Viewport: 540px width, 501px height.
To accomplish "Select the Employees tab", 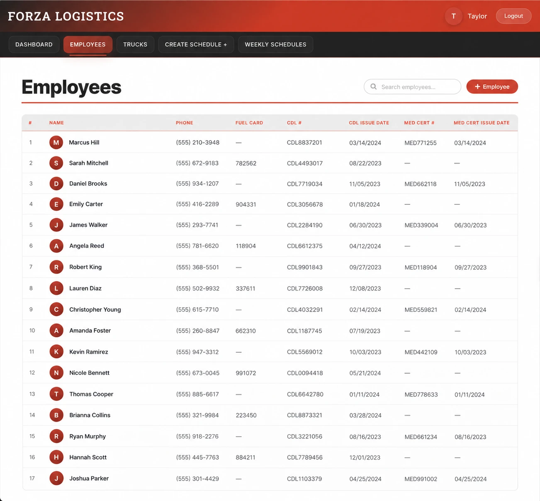I will click(x=88, y=44).
